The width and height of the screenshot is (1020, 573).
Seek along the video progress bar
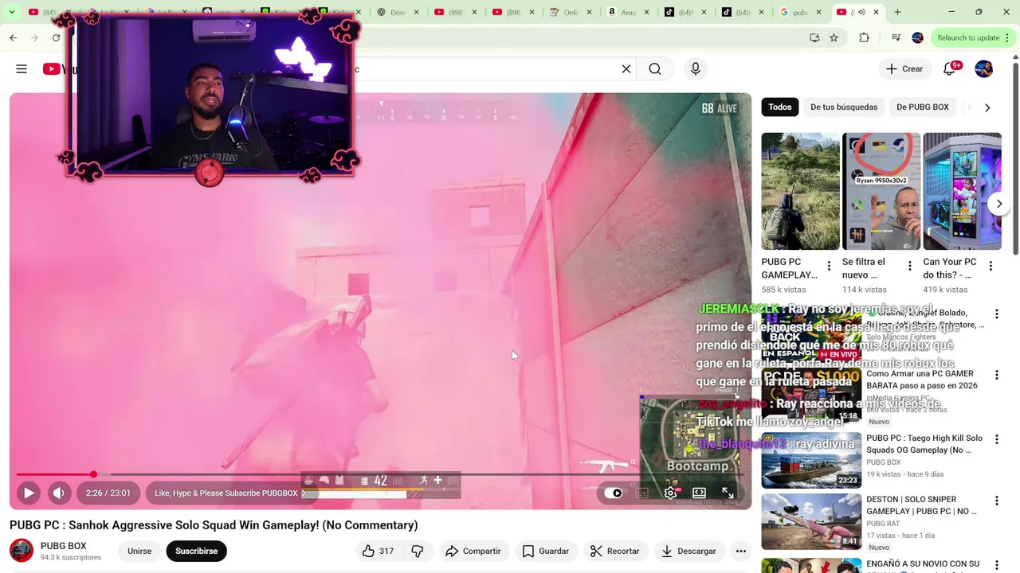tap(380, 474)
